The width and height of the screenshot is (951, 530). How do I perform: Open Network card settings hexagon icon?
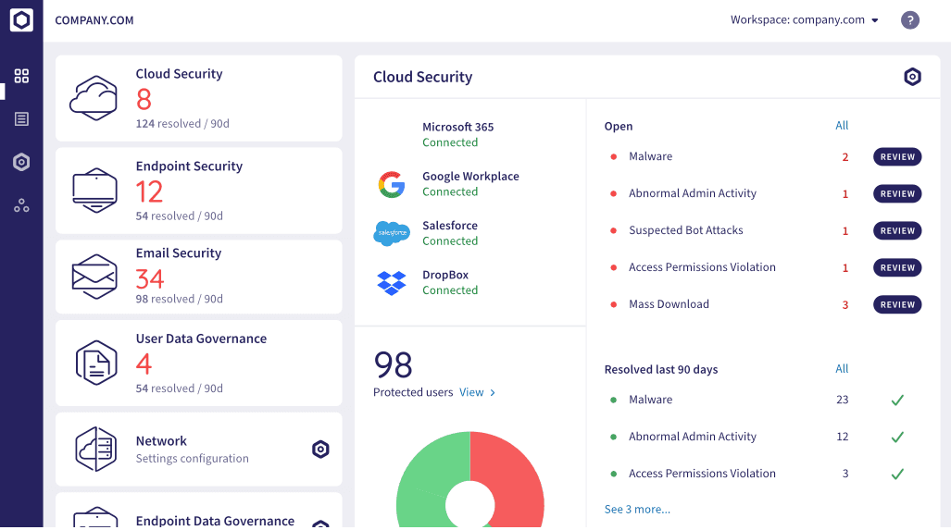click(x=320, y=449)
